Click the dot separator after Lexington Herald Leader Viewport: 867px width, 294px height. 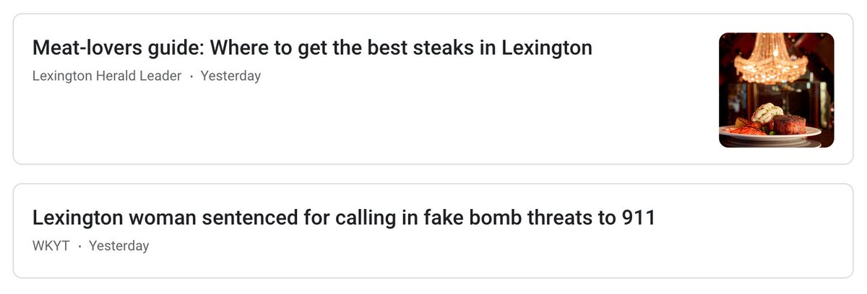(x=191, y=76)
